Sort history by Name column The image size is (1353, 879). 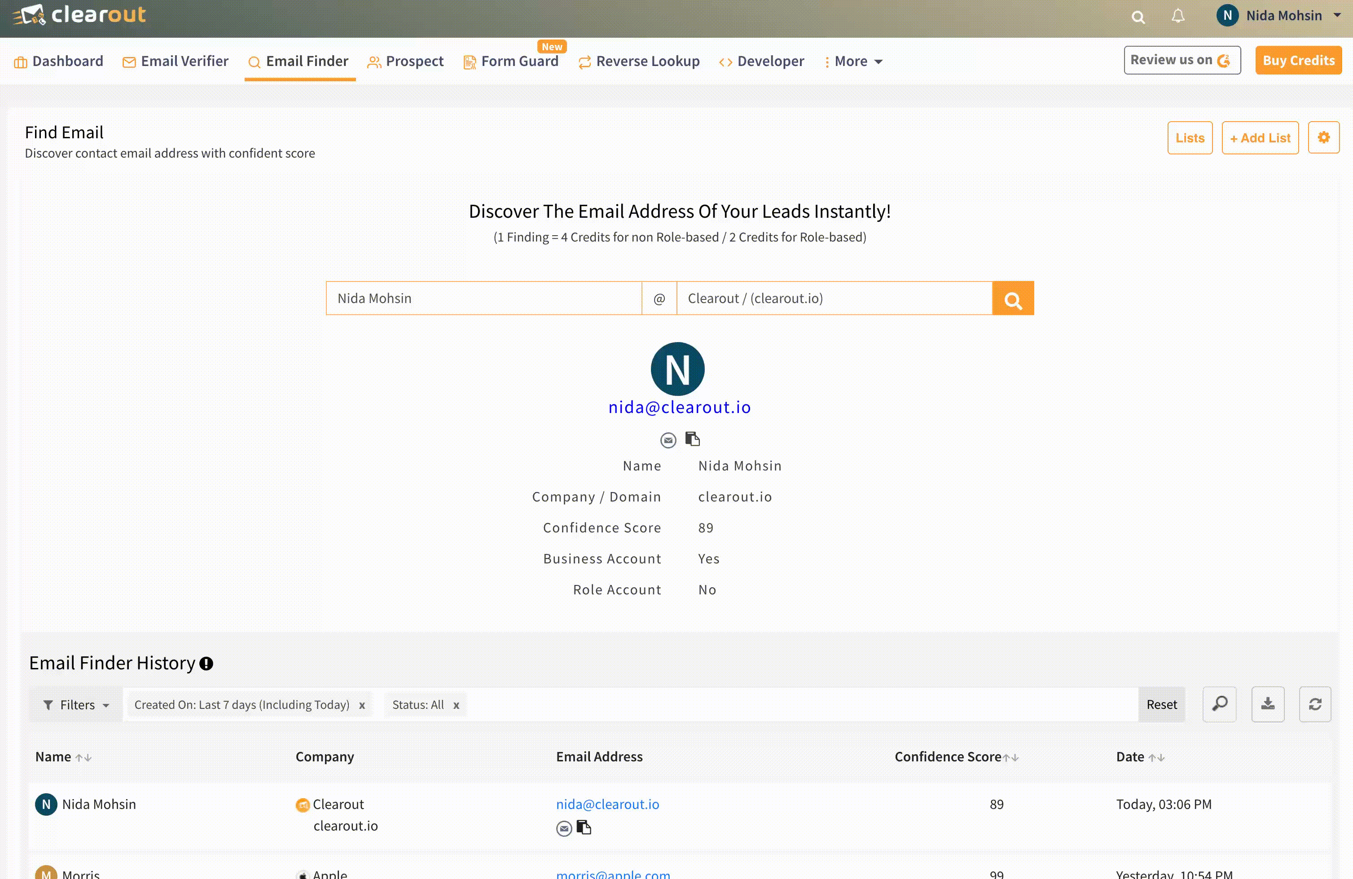(83, 757)
